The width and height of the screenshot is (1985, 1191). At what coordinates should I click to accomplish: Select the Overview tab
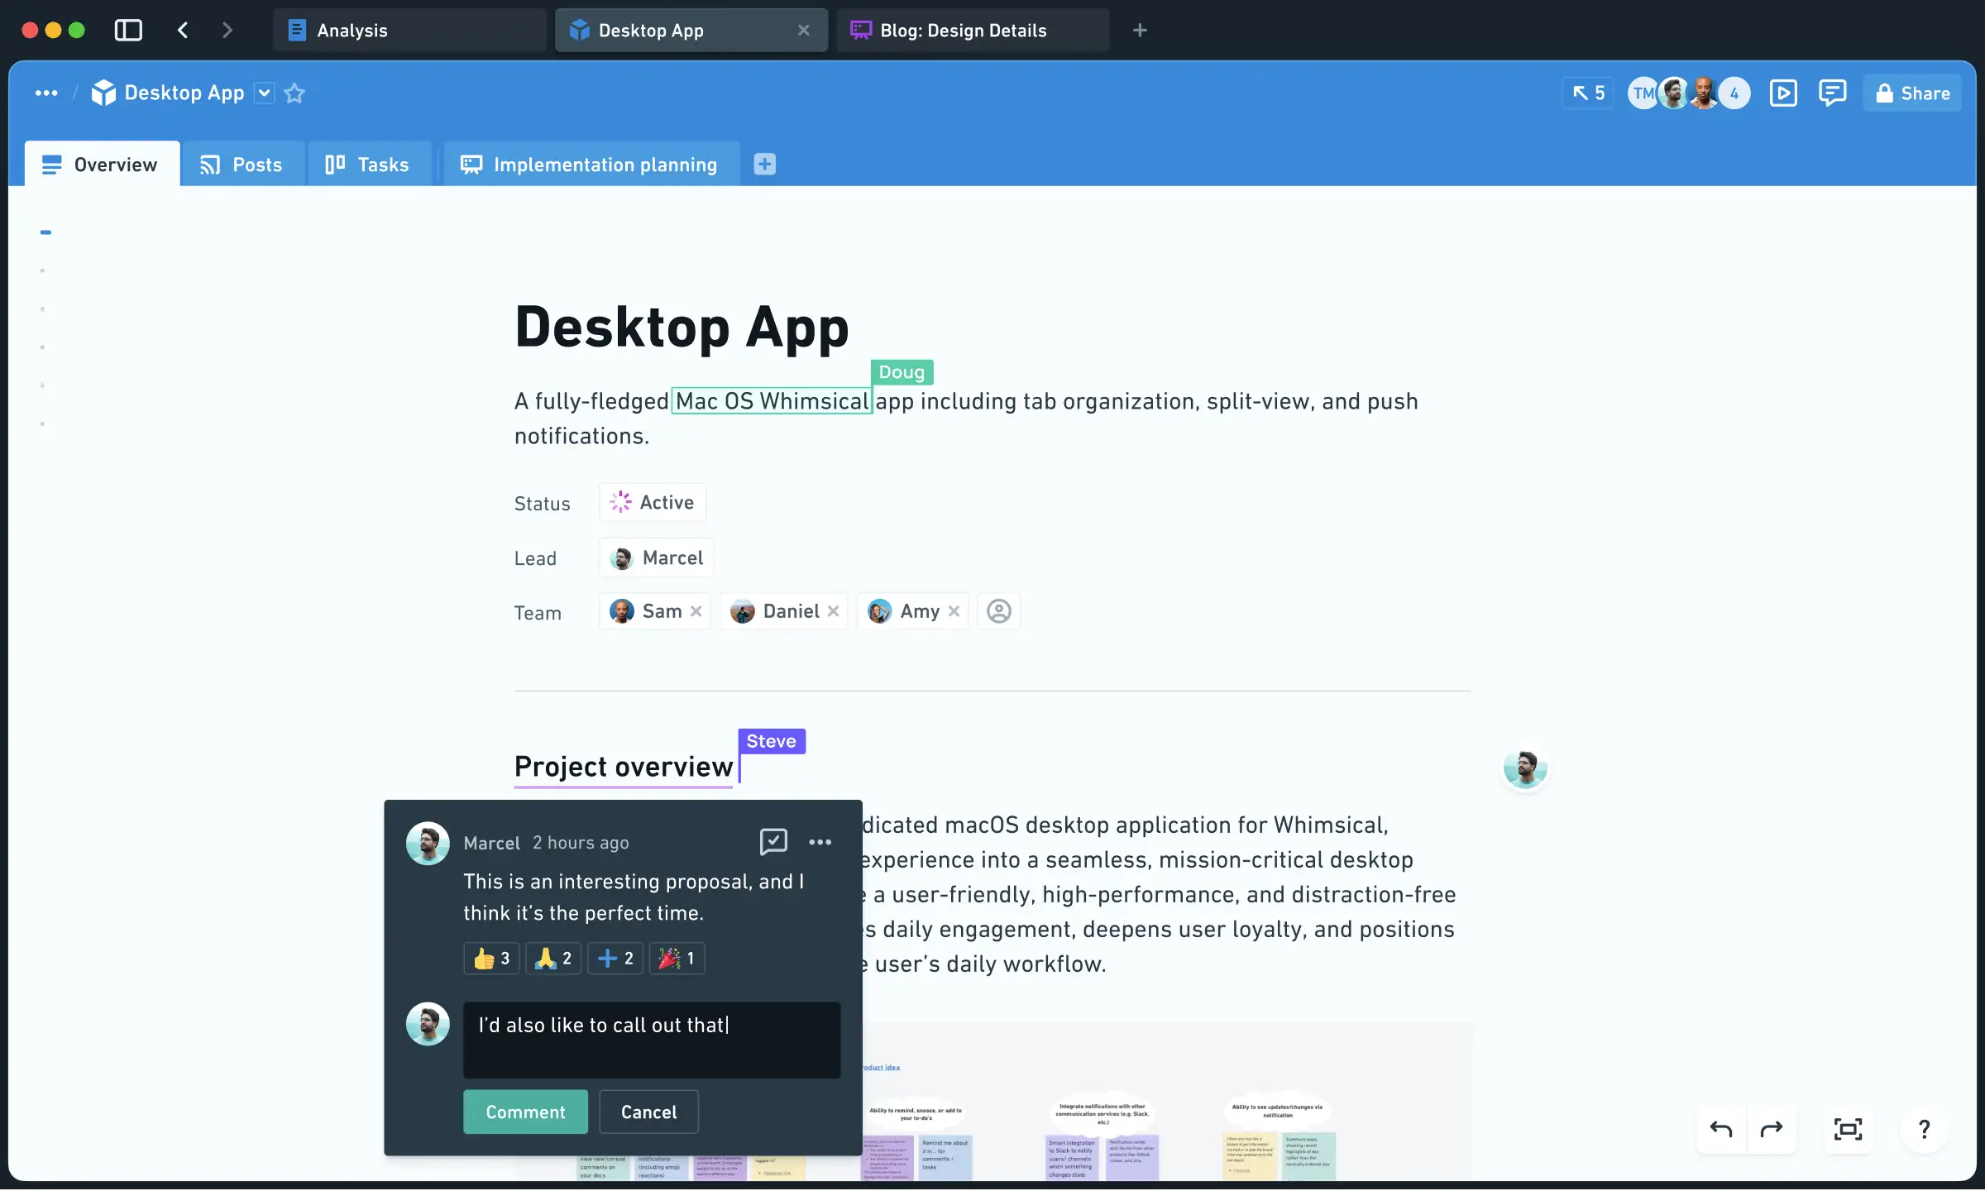tap(102, 164)
